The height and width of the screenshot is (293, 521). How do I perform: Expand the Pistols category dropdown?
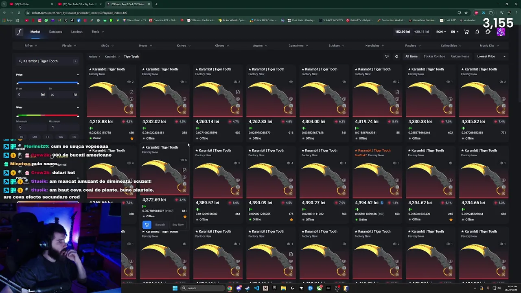tap(69, 46)
